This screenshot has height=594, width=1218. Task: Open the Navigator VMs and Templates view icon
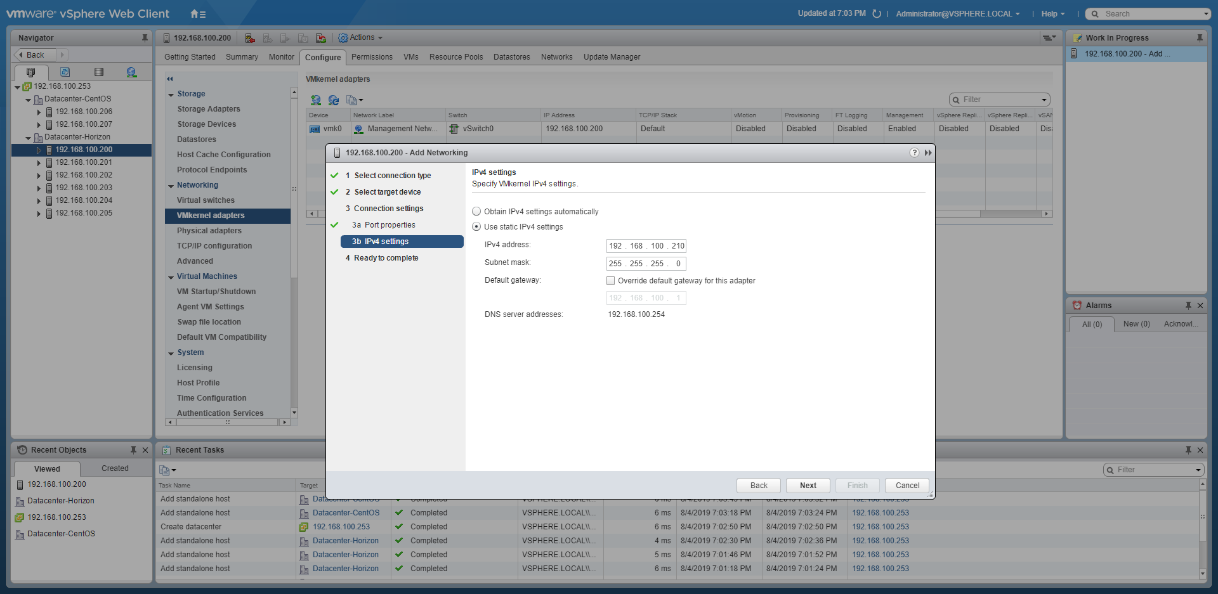[x=65, y=72]
